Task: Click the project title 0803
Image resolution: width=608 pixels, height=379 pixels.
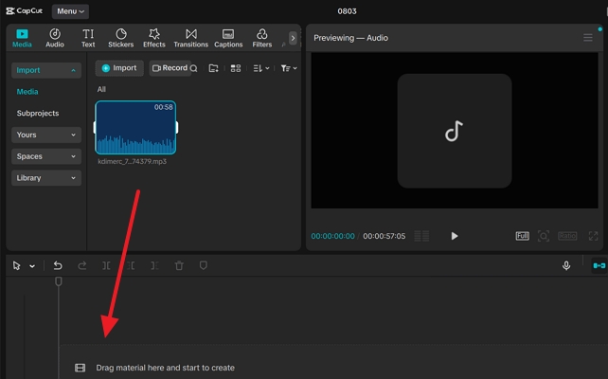Action: 347,11
